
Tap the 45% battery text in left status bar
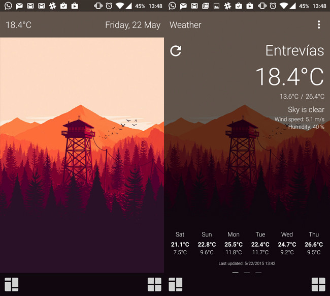tap(140, 6)
